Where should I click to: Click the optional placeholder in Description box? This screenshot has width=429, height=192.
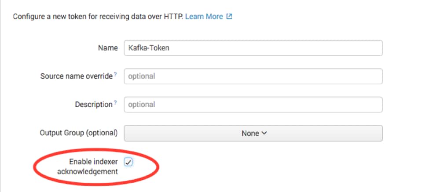[142, 105]
